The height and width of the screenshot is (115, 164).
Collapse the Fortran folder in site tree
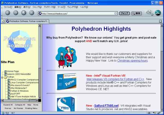(2, 77)
